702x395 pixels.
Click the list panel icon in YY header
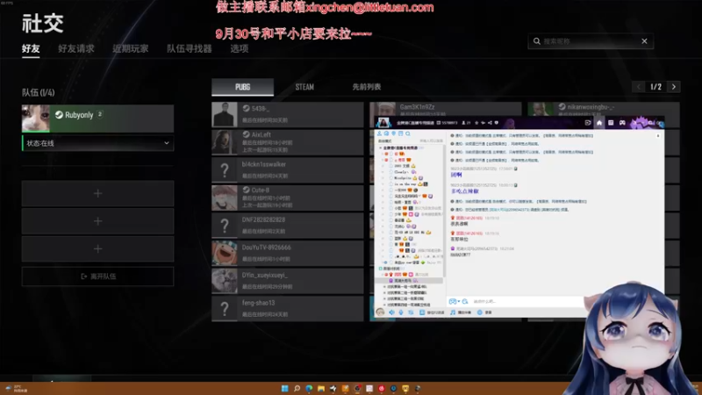click(x=611, y=123)
